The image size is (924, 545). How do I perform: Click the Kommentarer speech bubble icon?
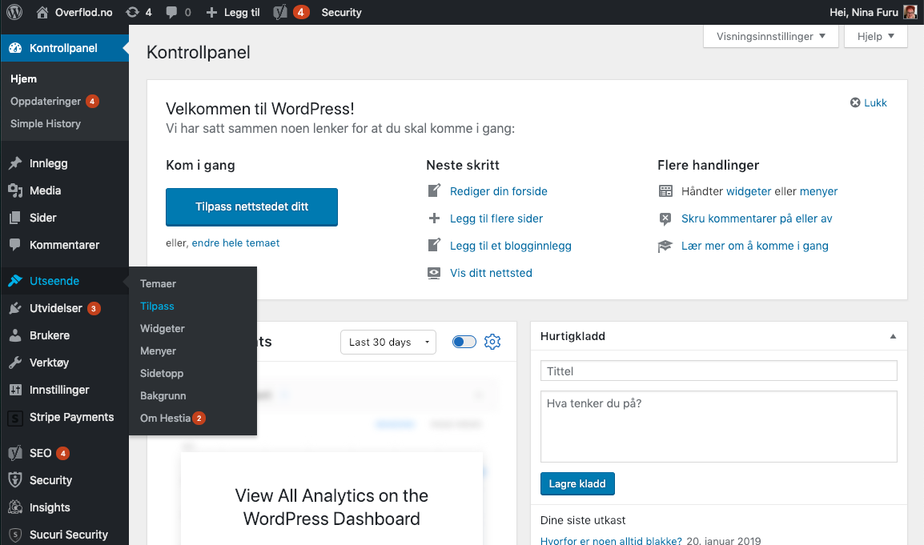coord(15,245)
